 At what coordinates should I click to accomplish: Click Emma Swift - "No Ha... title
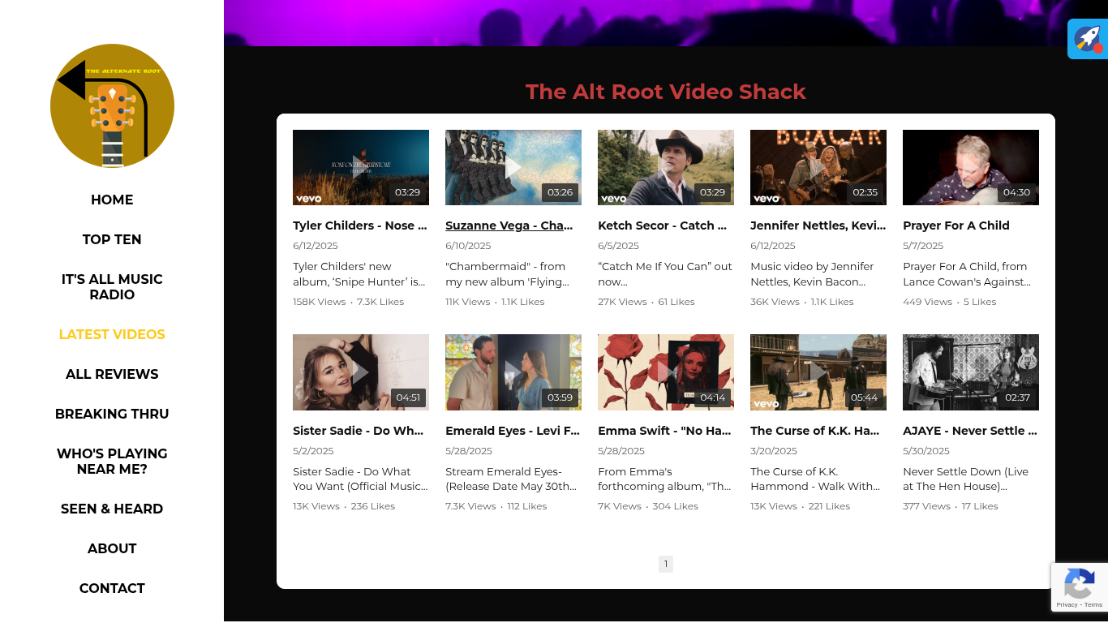665,431
